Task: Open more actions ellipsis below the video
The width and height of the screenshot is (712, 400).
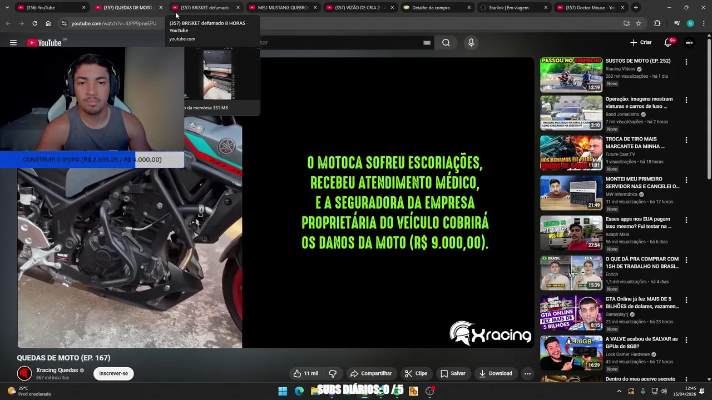Action: pos(527,373)
